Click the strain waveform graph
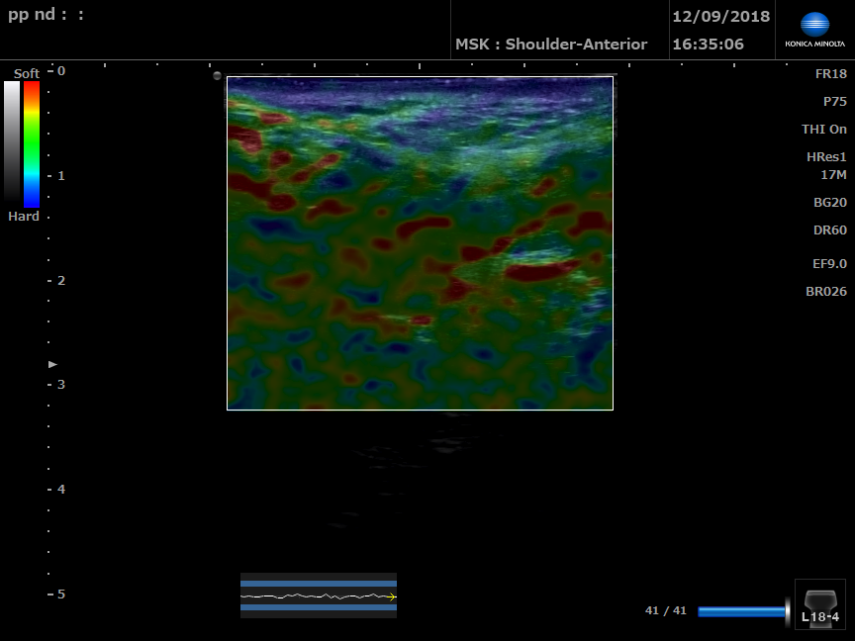Screen dimensions: 855x641 coord(319,595)
